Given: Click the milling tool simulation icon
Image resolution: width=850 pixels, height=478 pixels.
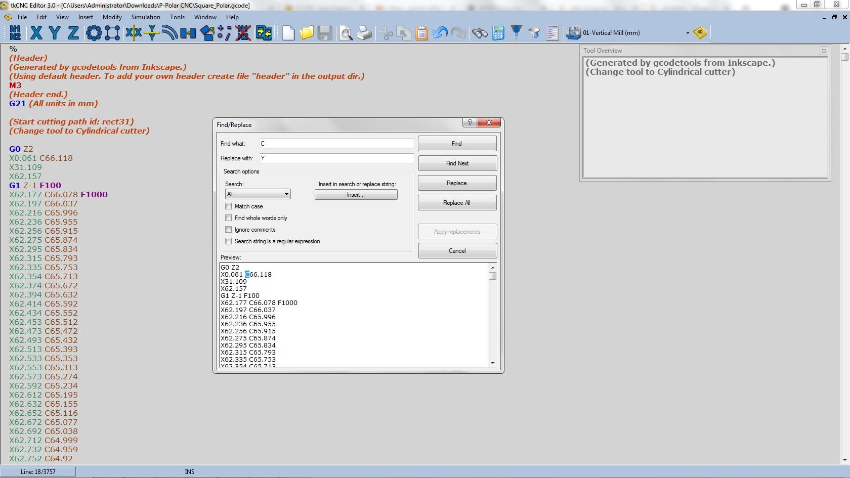Looking at the screenshot, I should click(516, 33).
